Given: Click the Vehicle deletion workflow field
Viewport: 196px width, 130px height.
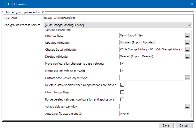Looking at the screenshot, I should pyautogui.click(x=152, y=107).
